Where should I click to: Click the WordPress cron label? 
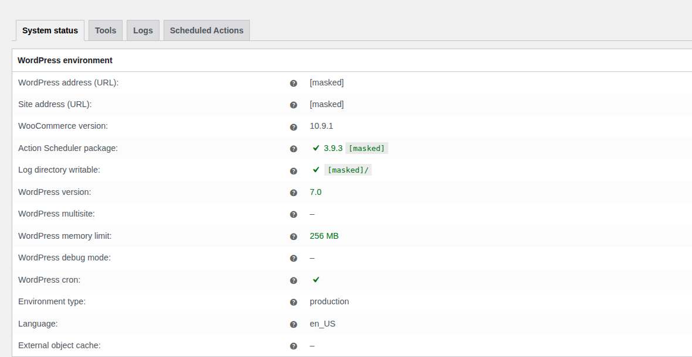click(x=49, y=280)
